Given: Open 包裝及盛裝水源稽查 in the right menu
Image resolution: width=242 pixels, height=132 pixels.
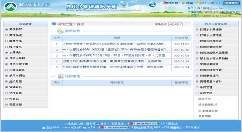Looking at the screenshot, I should [214, 53].
